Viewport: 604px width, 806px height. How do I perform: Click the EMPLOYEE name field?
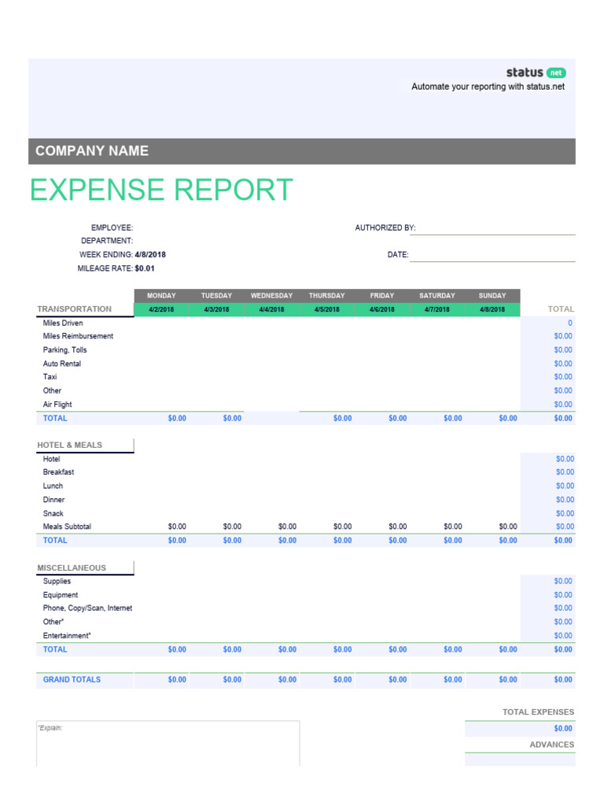(205, 227)
